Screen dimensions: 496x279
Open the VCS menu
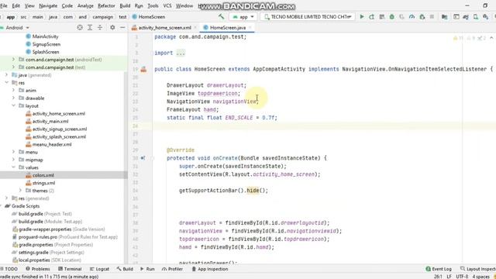pos(167,5)
